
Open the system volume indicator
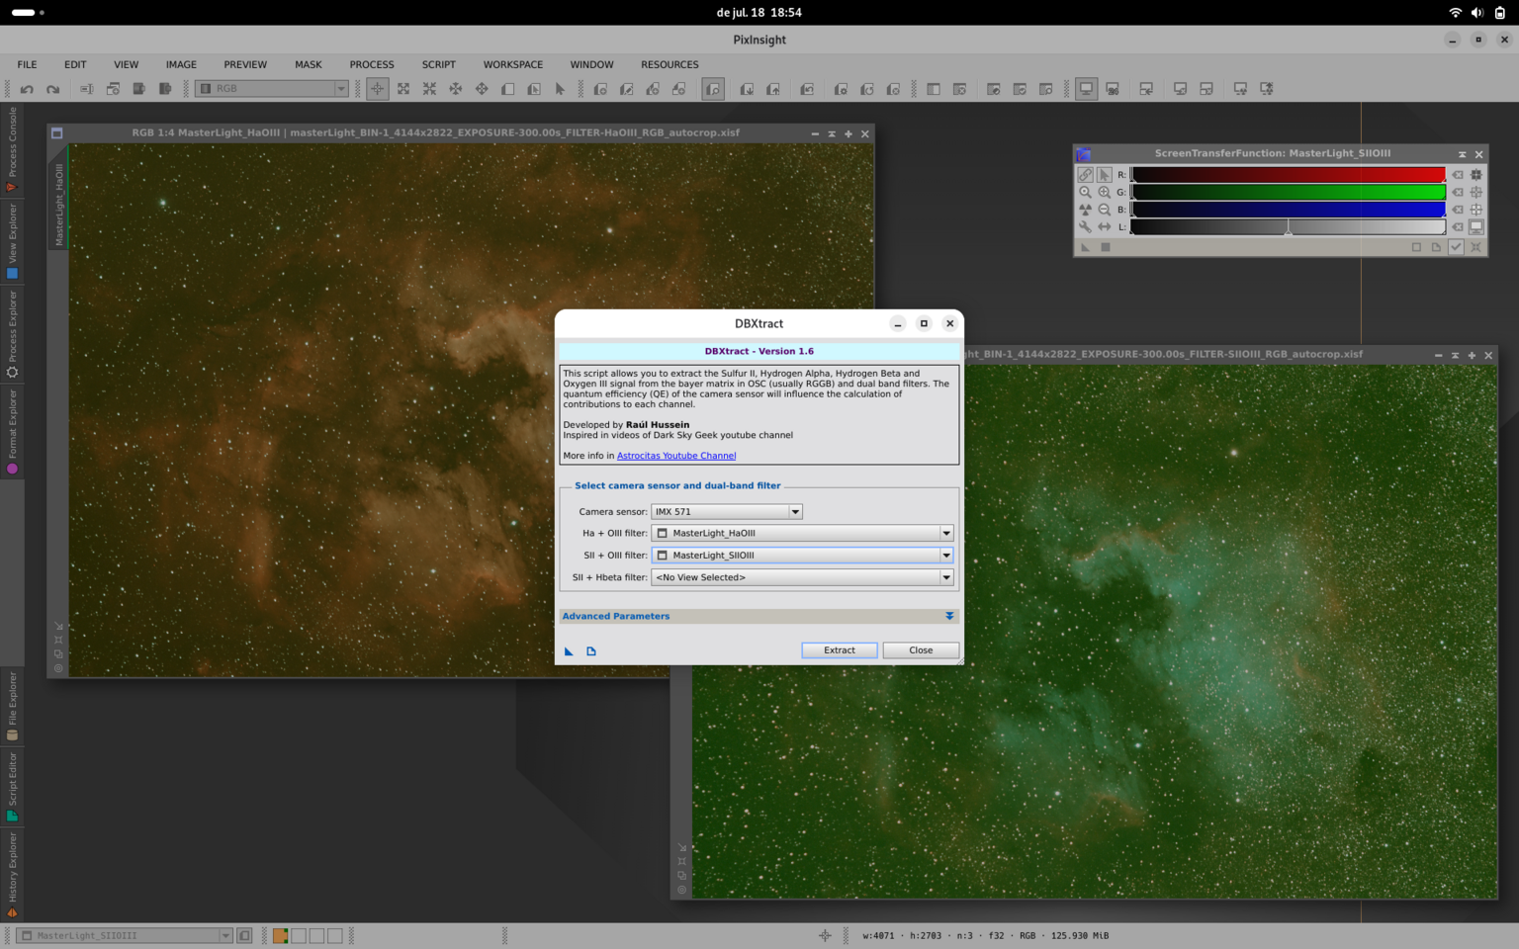click(1476, 13)
